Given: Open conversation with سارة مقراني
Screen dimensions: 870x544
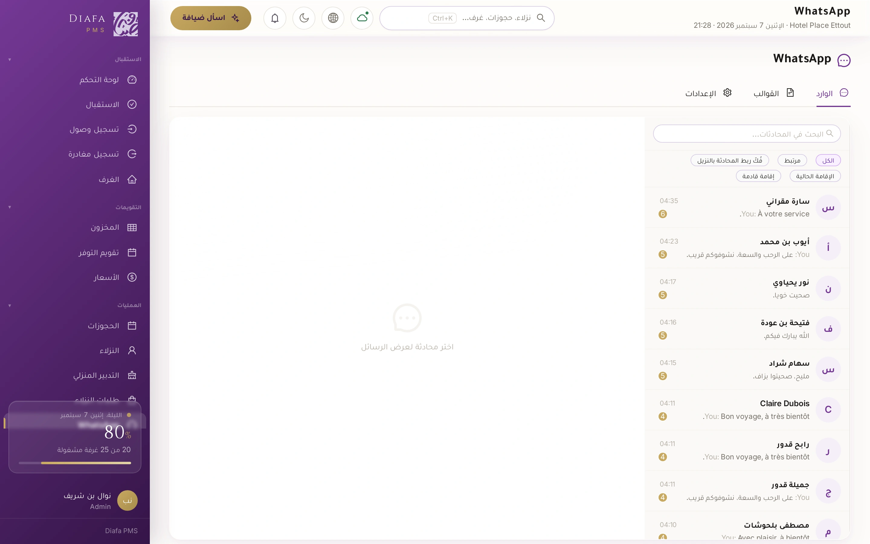Looking at the screenshot, I should (x=747, y=208).
